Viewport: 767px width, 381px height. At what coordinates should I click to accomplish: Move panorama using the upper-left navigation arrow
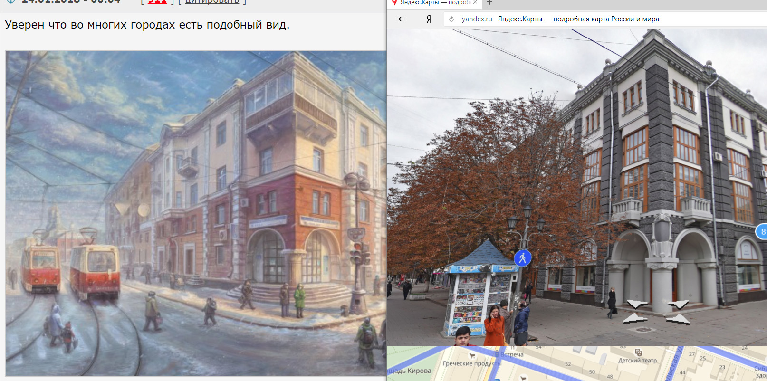(637, 304)
